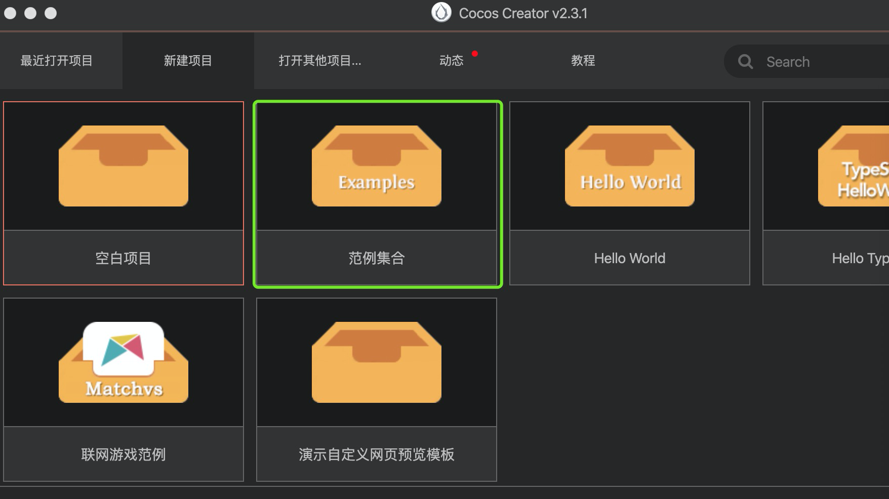889x499 pixels.
Task: Select the 打开其他项目... tab
Action: 320,61
